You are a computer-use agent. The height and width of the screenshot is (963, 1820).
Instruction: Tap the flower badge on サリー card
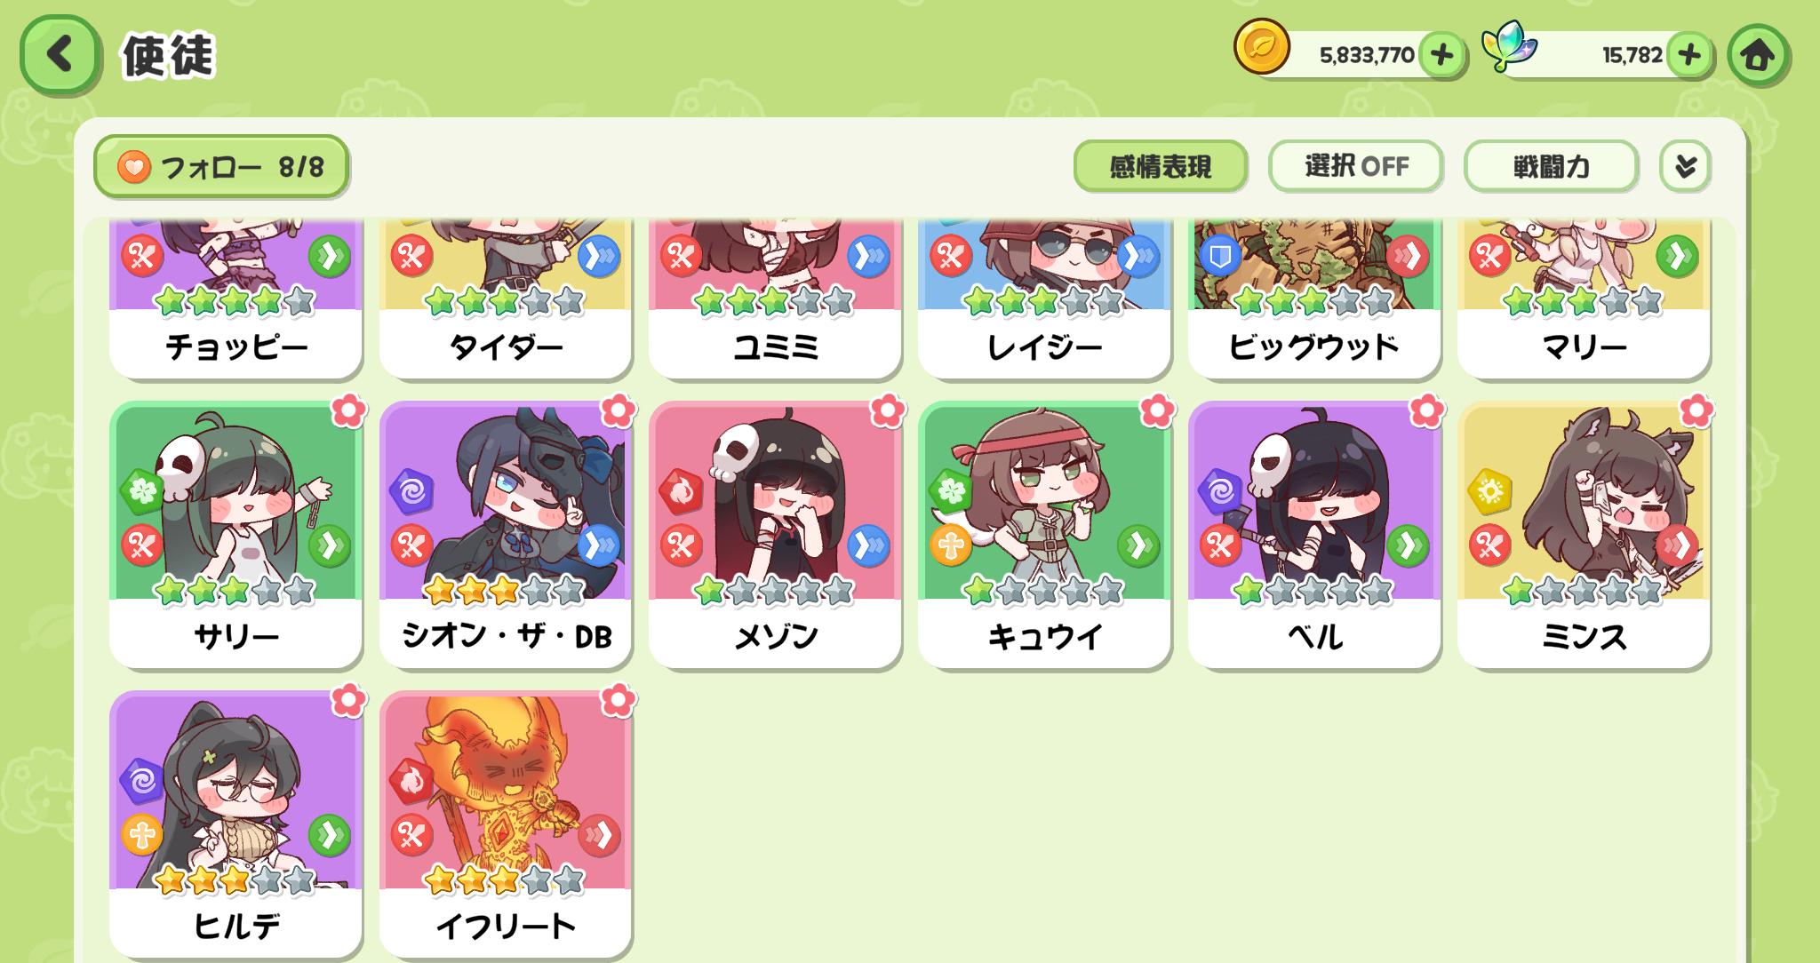pyautogui.click(x=348, y=410)
